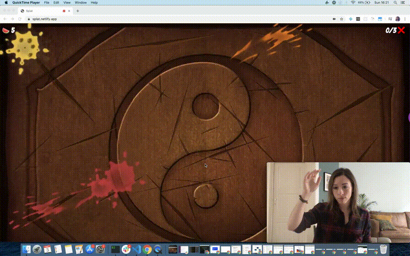This screenshot has width=410, height=256.
Task: Open Reminders from the Dock
Action: [x=58, y=249]
